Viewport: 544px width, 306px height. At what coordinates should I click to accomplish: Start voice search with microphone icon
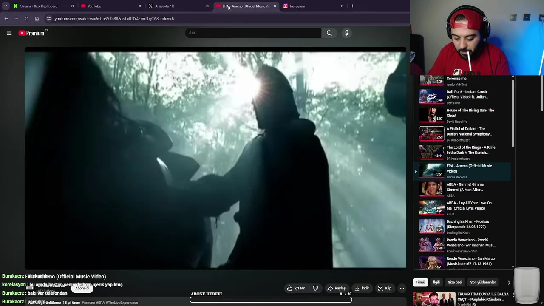coord(346,33)
